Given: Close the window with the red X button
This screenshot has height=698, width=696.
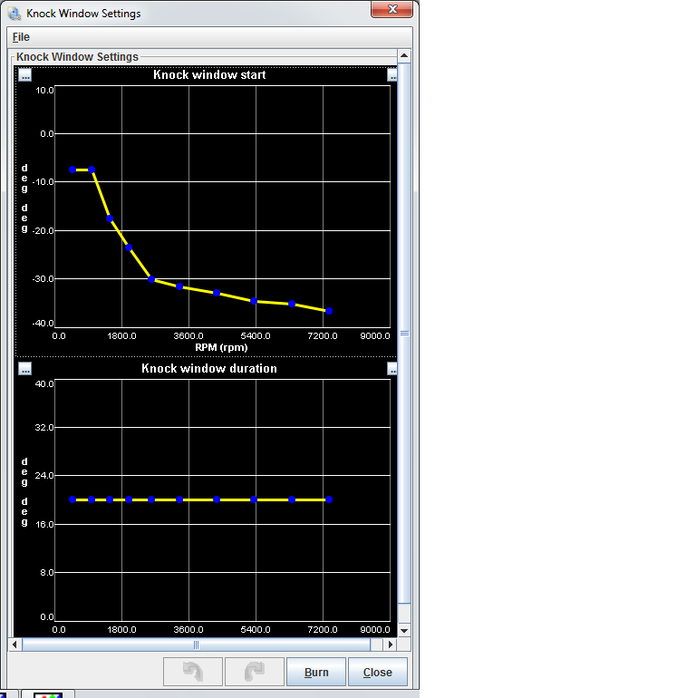Looking at the screenshot, I should click(392, 9).
